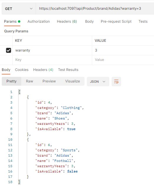Select the Visualize view button
This screenshot has height=189, width=154.
[72, 81]
